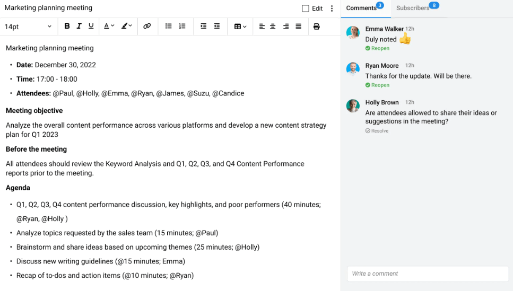513x291 pixels.
Task: Switch to the Comments tab
Action: pos(366,8)
